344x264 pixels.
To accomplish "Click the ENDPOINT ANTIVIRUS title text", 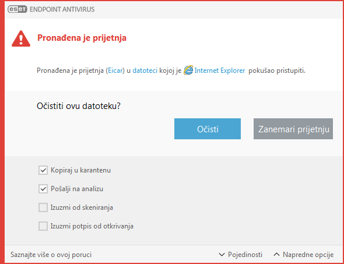I will 62,9.
